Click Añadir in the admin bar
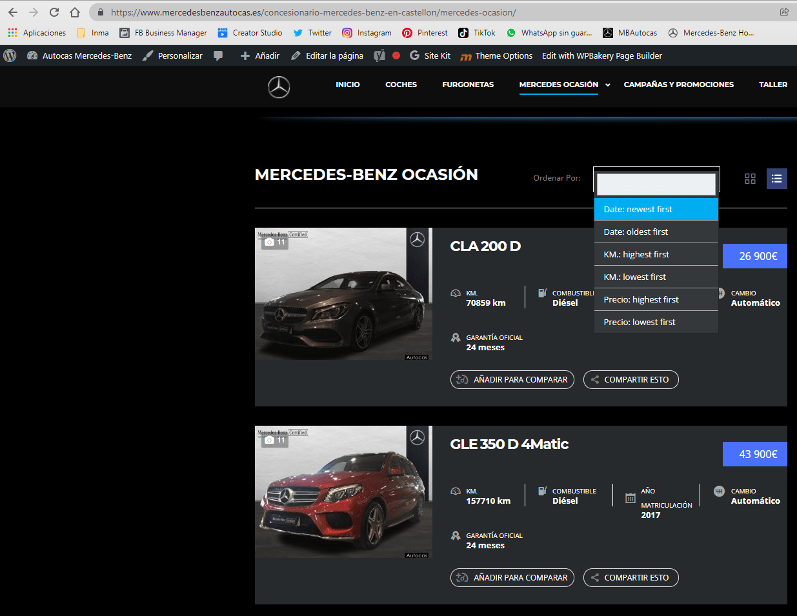Image resolution: width=797 pixels, height=616 pixels. point(259,55)
